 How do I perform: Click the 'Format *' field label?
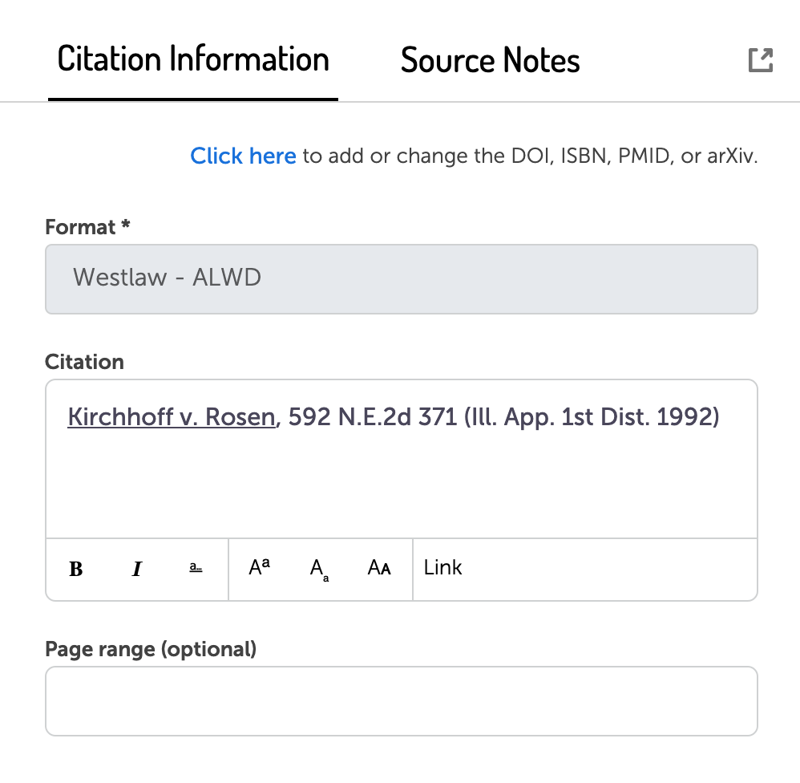(x=87, y=227)
